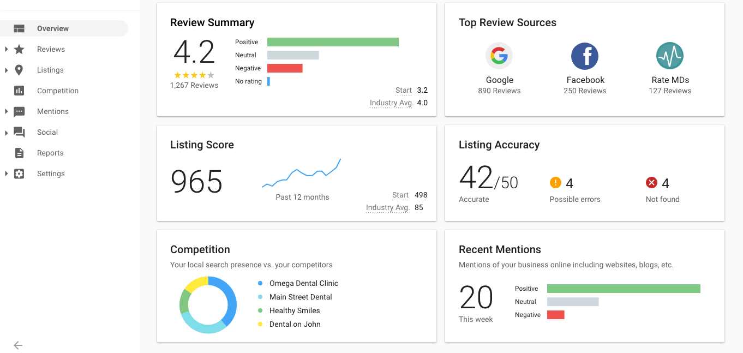The width and height of the screenshot is (743, 353).
Task: Open the Facebook review source logo
Action: pos(585,56)
